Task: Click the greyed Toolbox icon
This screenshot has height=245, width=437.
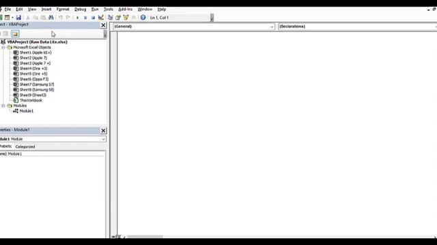Action: [134, 18]
